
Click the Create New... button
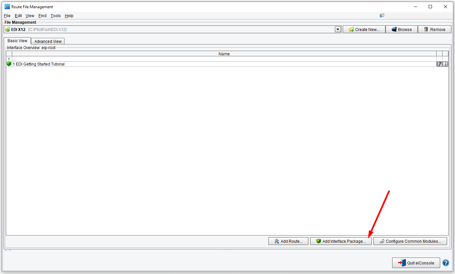click(364, 29)
